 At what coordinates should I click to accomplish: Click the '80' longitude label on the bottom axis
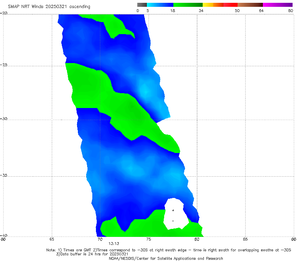coord(197,239)
